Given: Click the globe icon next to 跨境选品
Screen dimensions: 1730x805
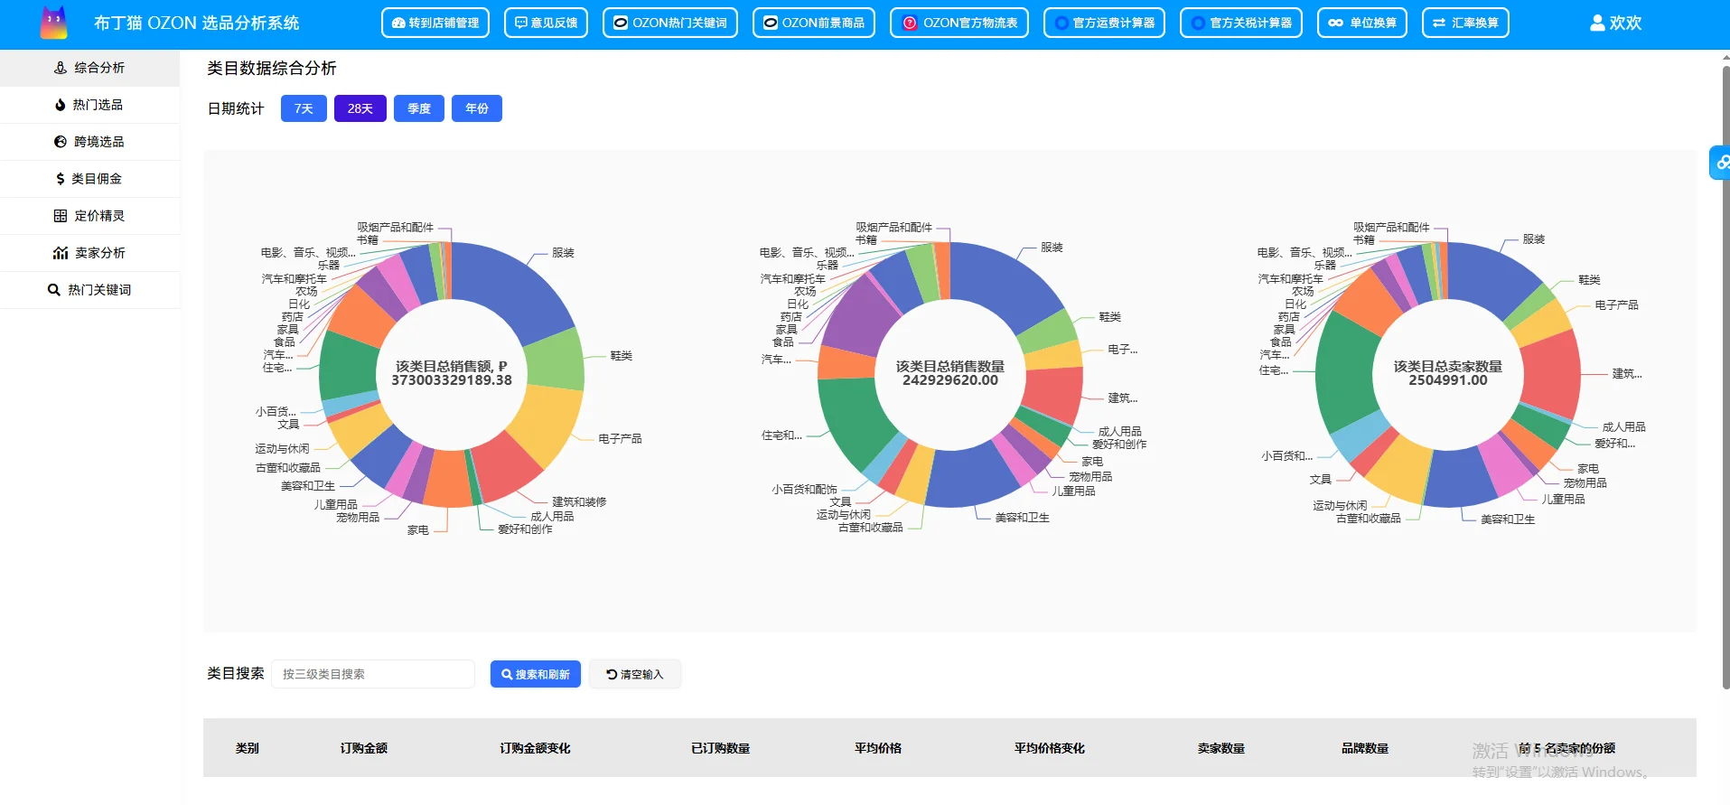Looking at the screenshot, I should click(61, 142).
